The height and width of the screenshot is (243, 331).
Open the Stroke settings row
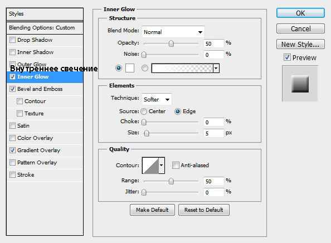click(x=45, y=174)
